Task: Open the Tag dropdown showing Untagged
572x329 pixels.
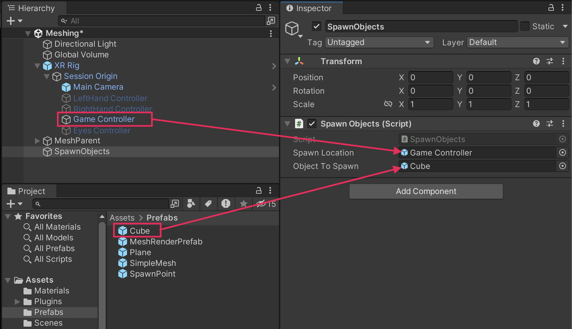Action: pyautogui.click(x=379, y=42)
